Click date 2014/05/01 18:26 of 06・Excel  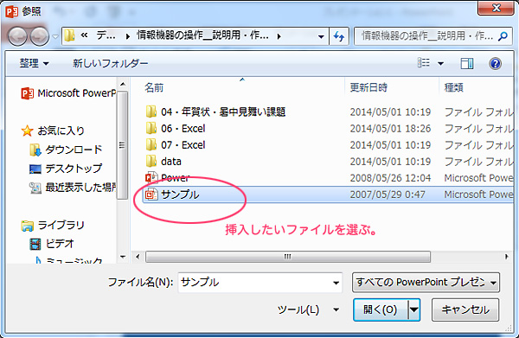391,128
